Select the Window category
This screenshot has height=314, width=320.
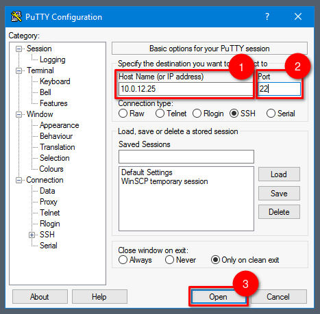point(40,114)
